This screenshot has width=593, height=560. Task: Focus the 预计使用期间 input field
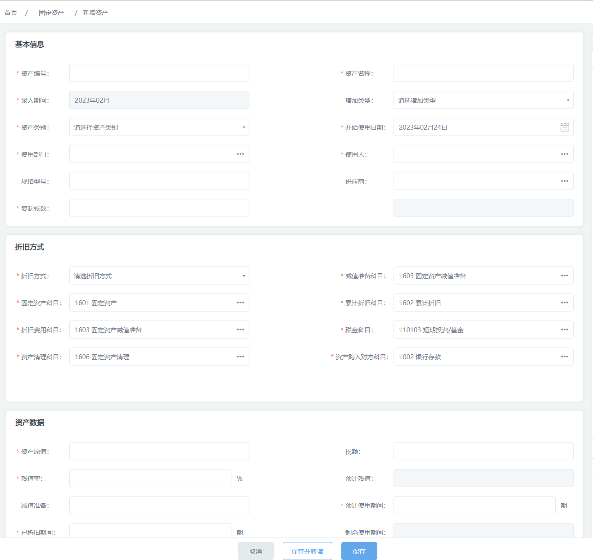(x=475, y=505)
